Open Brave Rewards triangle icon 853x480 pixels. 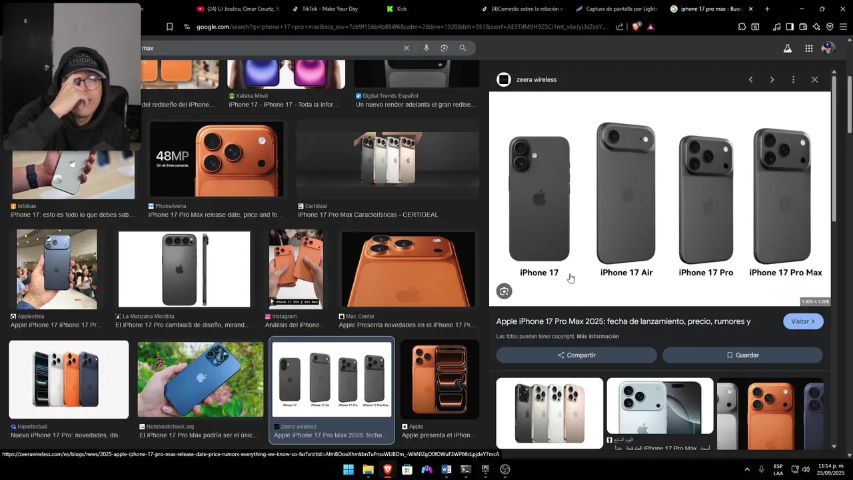(650, 27)
